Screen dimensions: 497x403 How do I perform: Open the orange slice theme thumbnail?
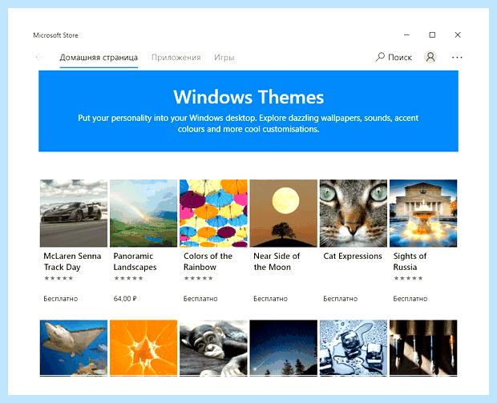point(143,348)
